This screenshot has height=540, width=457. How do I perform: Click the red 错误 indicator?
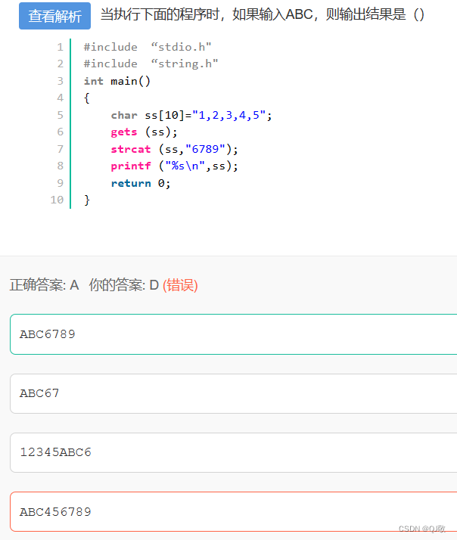(x=180, y=285)
